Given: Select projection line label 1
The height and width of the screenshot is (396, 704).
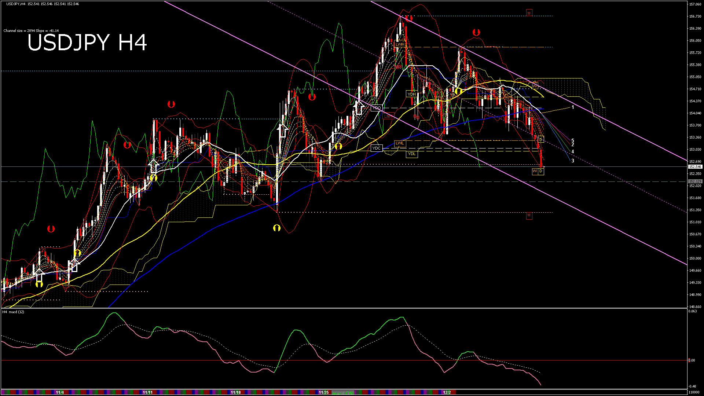Looking at the screenshot, I should (x=573, y=107).
